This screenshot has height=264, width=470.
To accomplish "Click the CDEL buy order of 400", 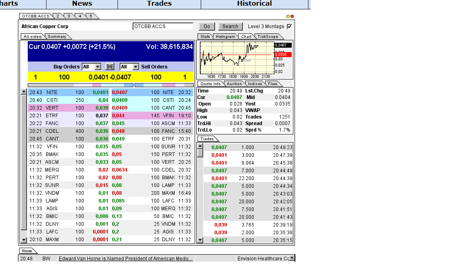I will tap(69, 131).
